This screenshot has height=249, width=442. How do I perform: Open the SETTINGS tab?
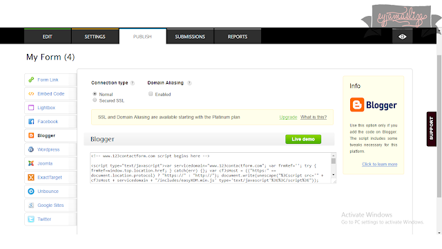pos(95,37)
